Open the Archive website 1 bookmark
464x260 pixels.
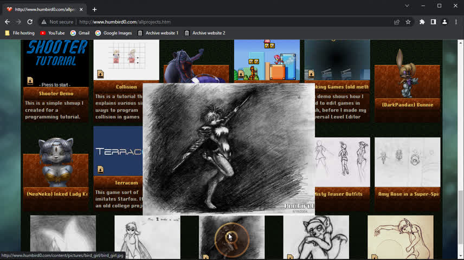click(x=158, y=33)
